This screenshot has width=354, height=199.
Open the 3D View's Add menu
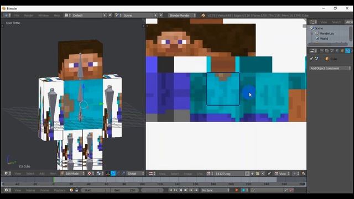pos(42,174)
